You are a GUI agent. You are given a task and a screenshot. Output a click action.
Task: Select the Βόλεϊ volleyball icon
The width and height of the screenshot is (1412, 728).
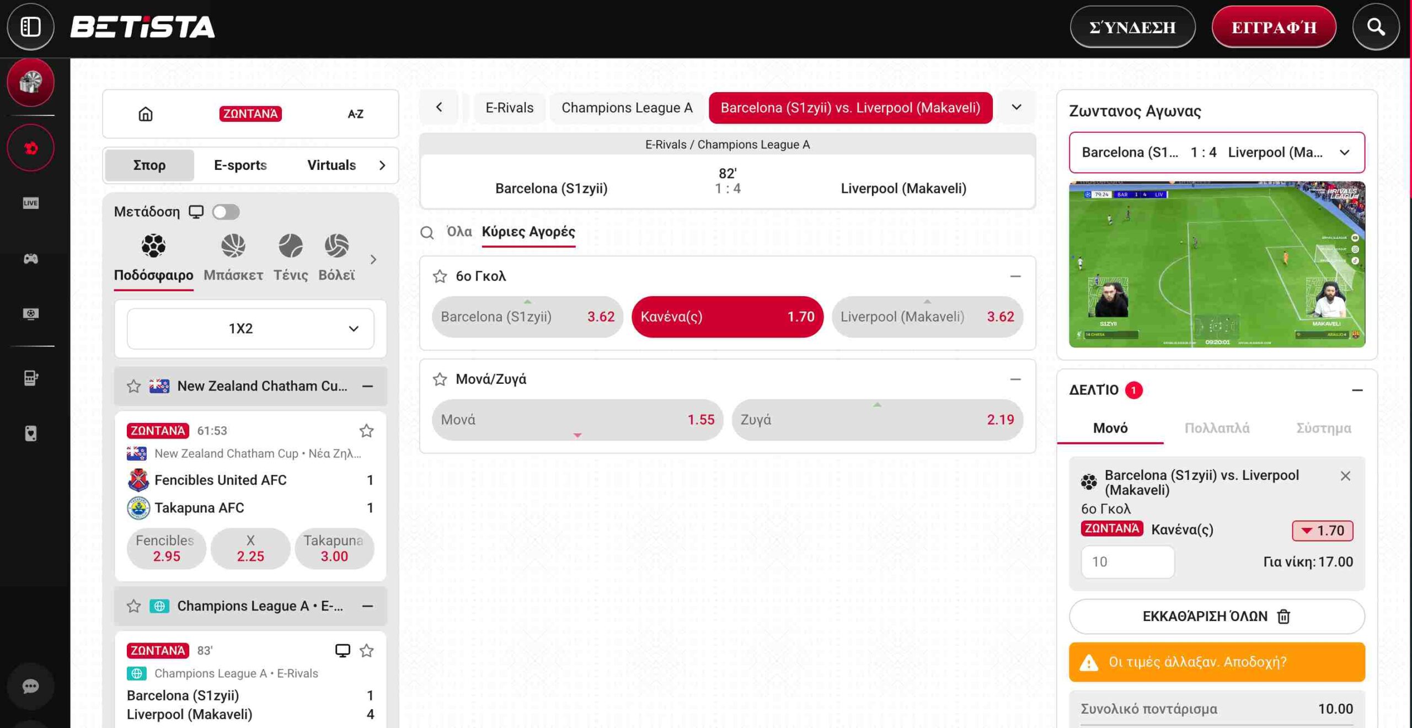[x=336, y=245]
